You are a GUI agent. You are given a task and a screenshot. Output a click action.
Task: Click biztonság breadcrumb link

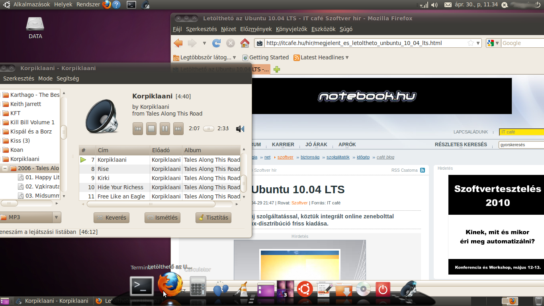tap(310, 157)
